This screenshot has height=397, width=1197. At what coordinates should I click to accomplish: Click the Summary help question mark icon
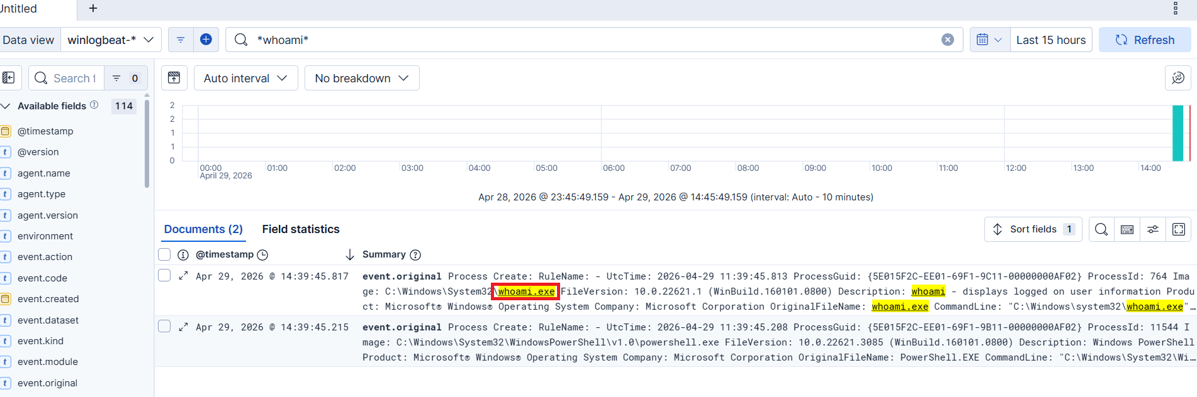tap(415, 255)
